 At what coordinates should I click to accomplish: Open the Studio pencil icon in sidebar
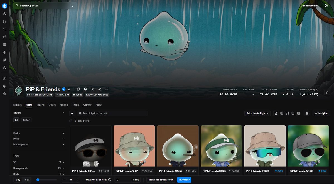tap(4, 60)
